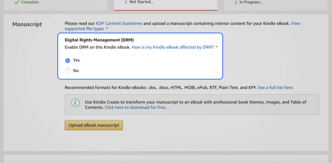Click the info icon in Not Started tab
332x163 pixels.
click(x=126, y=2)
